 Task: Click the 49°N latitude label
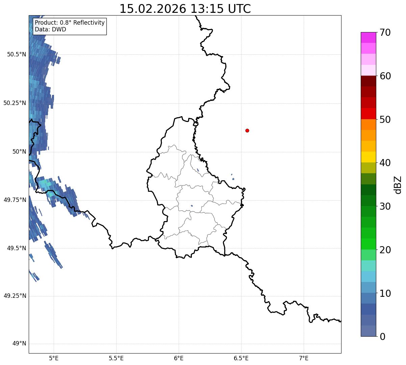point(20,344)
